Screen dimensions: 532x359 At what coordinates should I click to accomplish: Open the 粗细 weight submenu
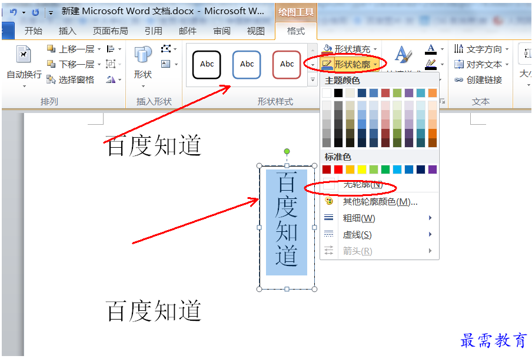coord(380,218)
